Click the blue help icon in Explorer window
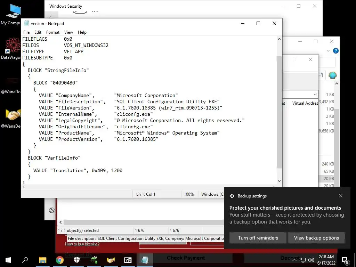The image size is (356, 267). coord(335,51)
